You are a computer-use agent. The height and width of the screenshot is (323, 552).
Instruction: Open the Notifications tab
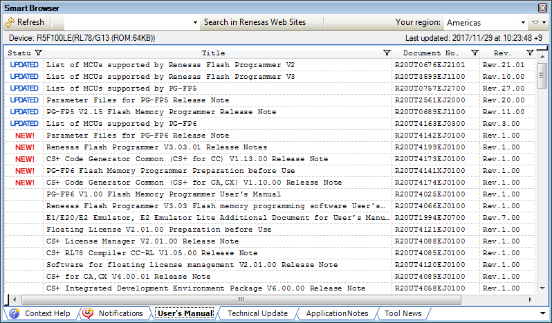120,313
